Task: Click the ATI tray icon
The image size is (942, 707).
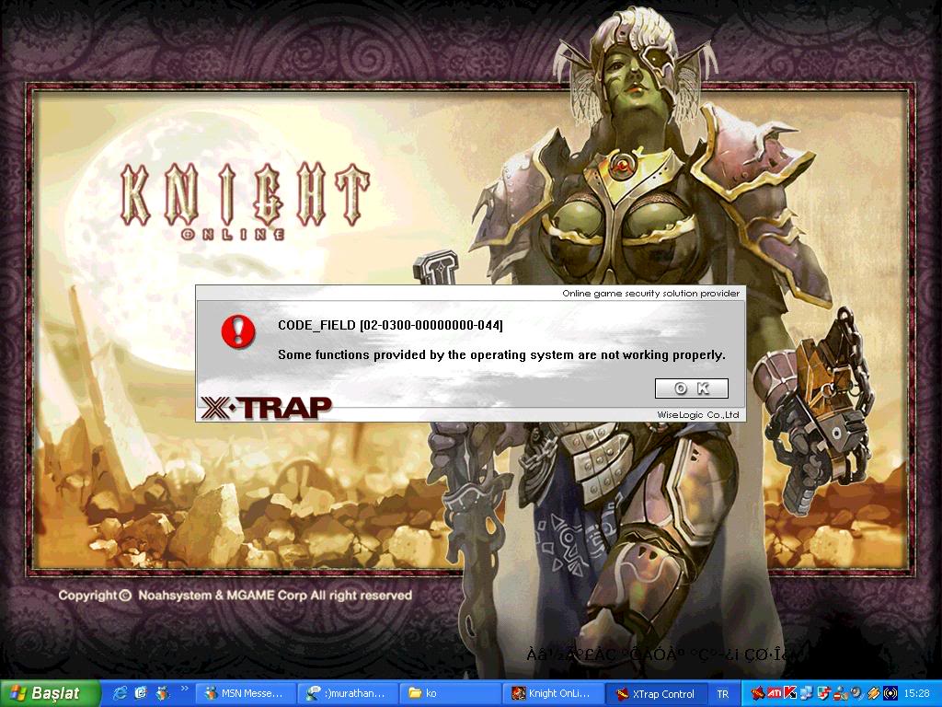Action: coord(775,693)
